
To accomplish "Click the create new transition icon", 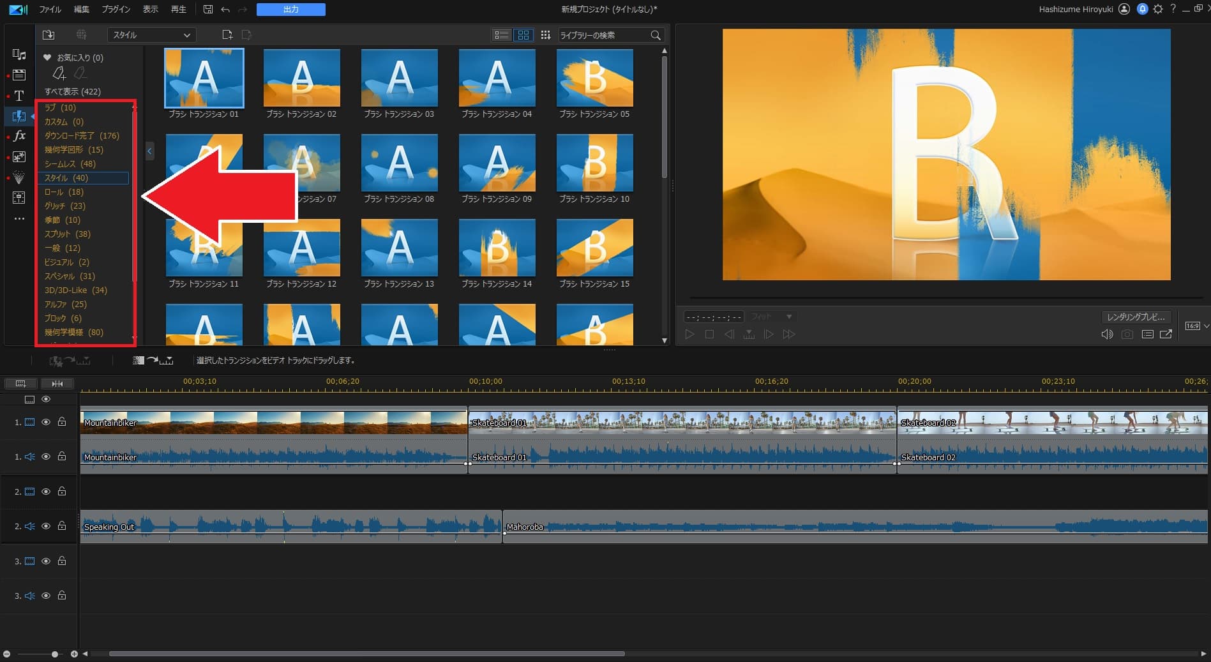I will click(x=227, y=35).
